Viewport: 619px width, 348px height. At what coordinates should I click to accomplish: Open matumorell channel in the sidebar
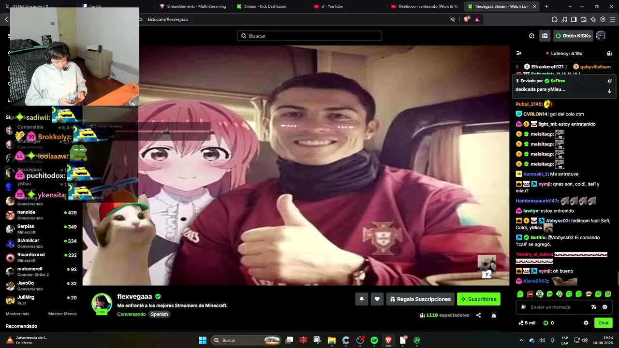click(x=41, y=272)
